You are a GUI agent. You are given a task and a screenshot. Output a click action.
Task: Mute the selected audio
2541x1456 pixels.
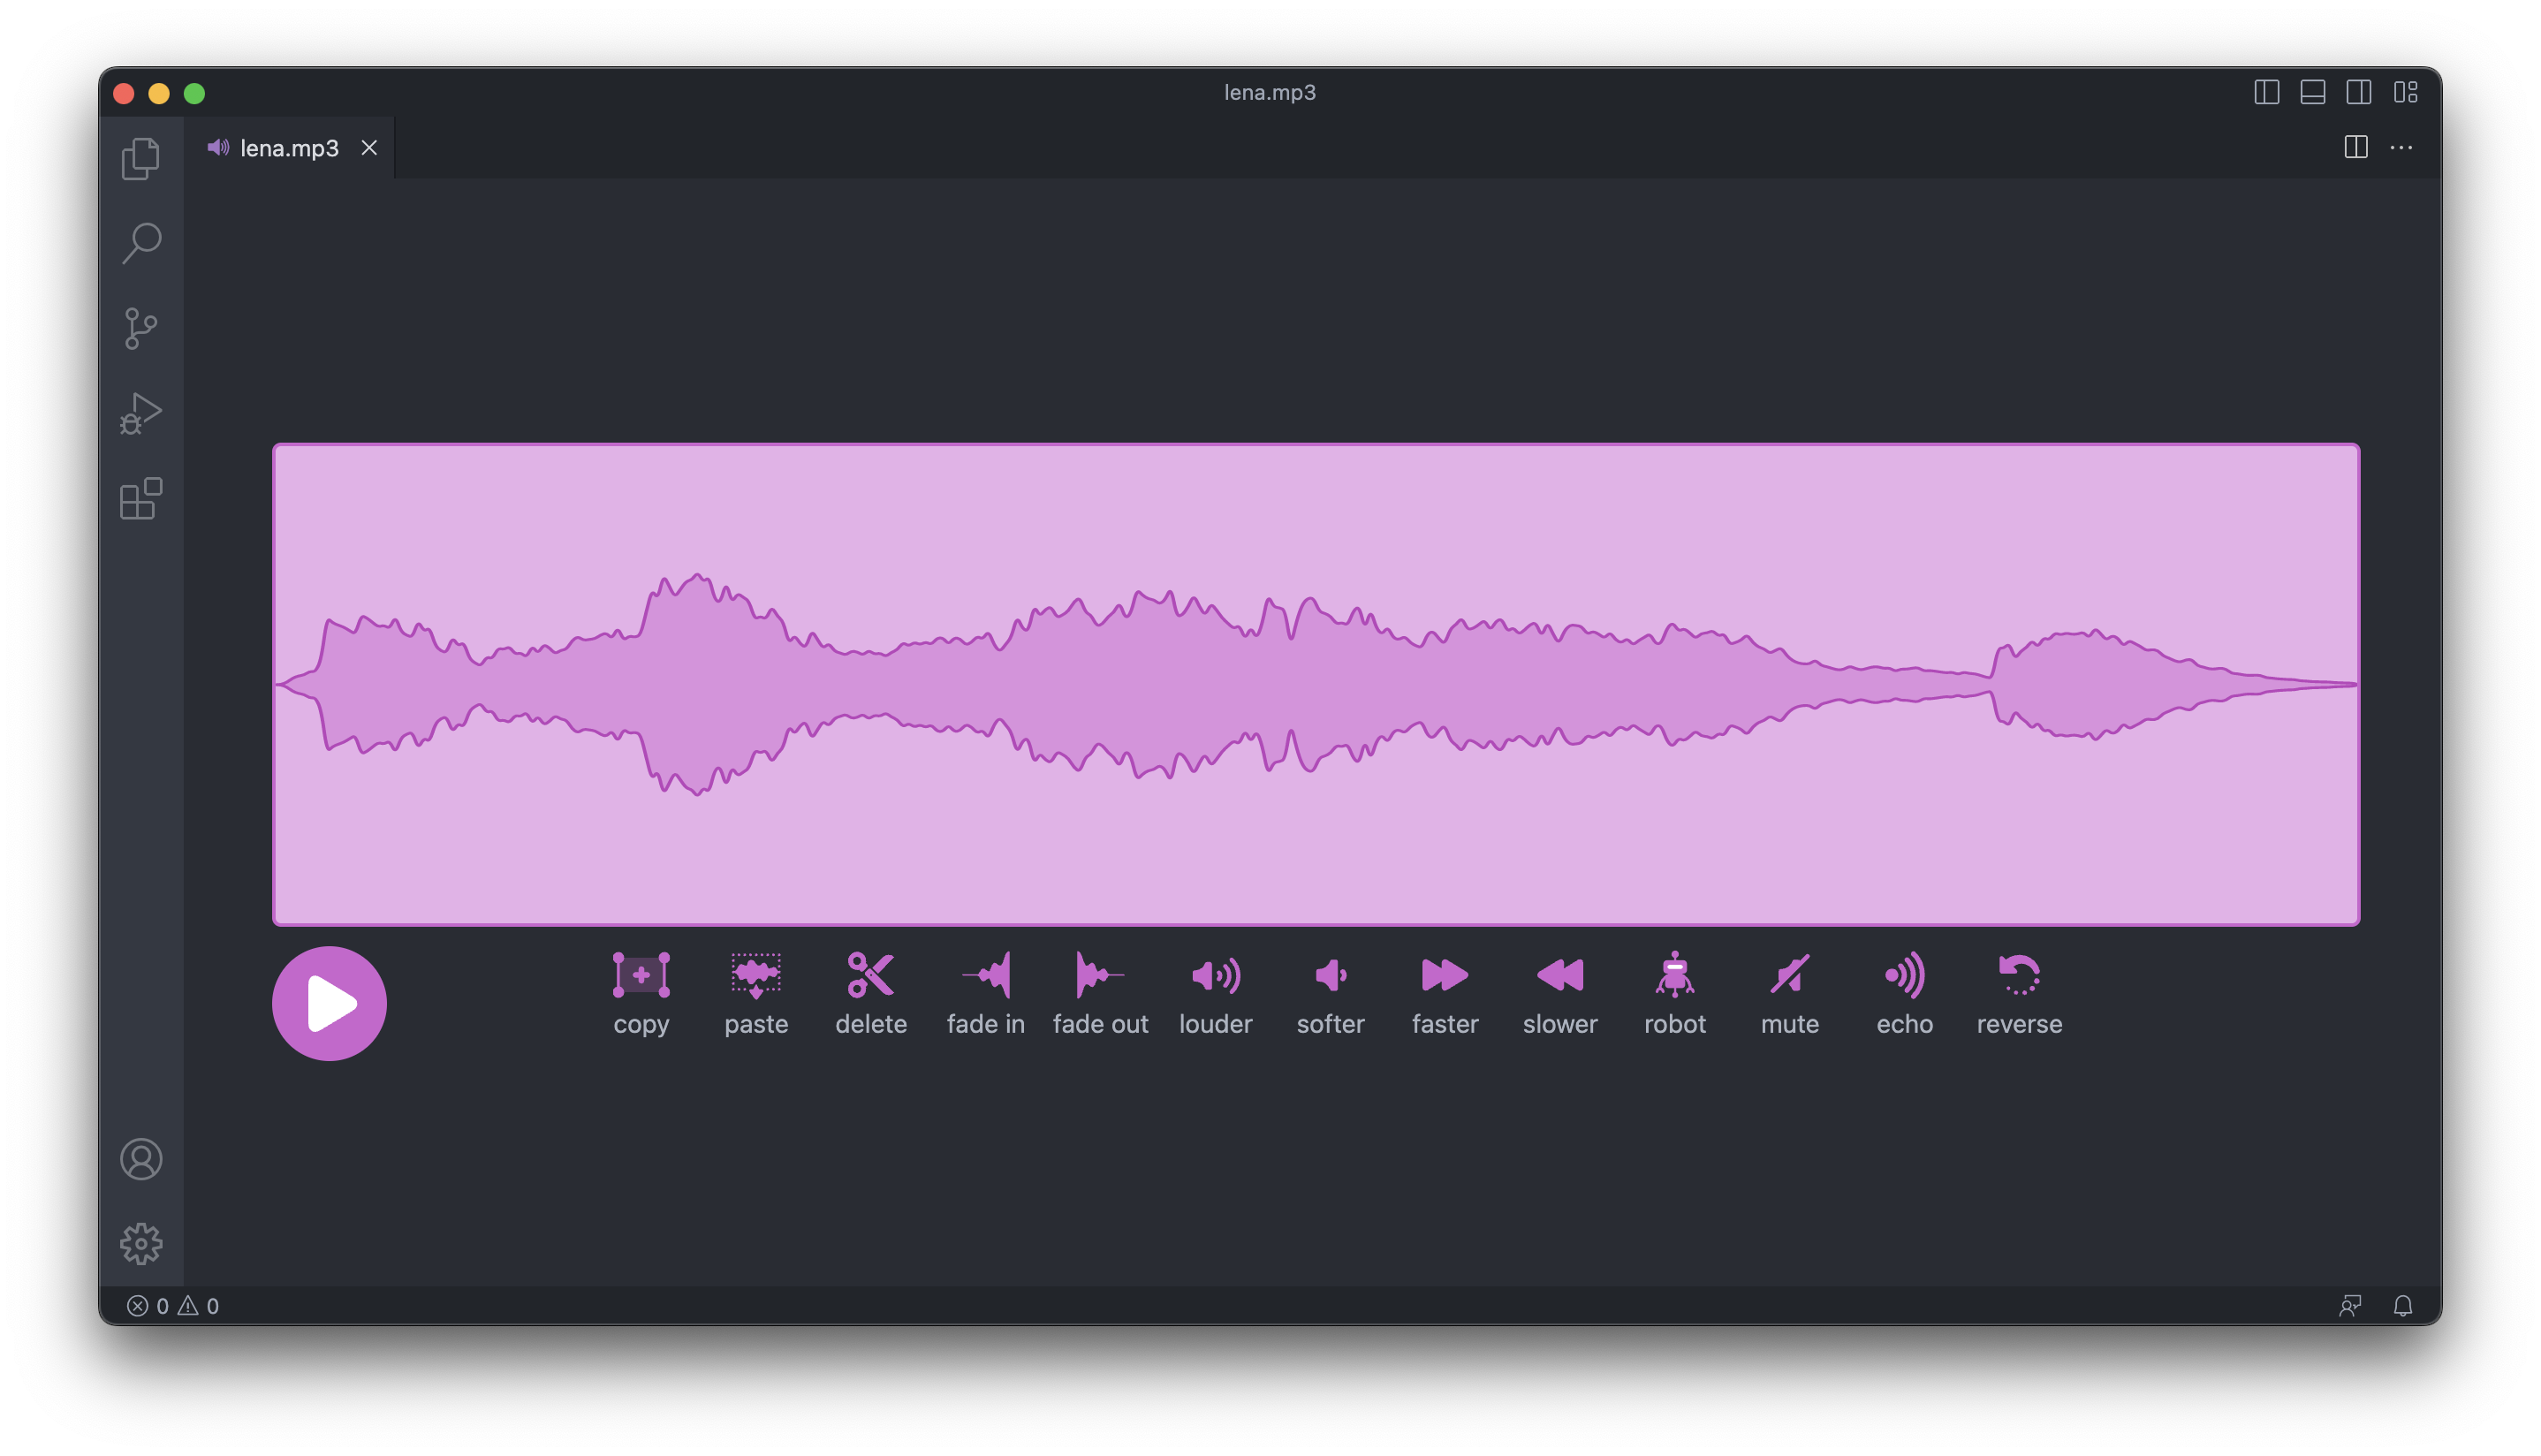pos(1789,975)
